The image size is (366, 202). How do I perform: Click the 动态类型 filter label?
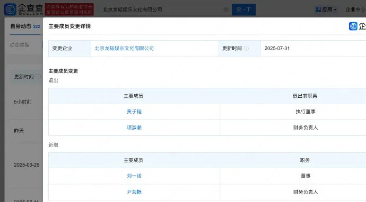tap(20, 44)
